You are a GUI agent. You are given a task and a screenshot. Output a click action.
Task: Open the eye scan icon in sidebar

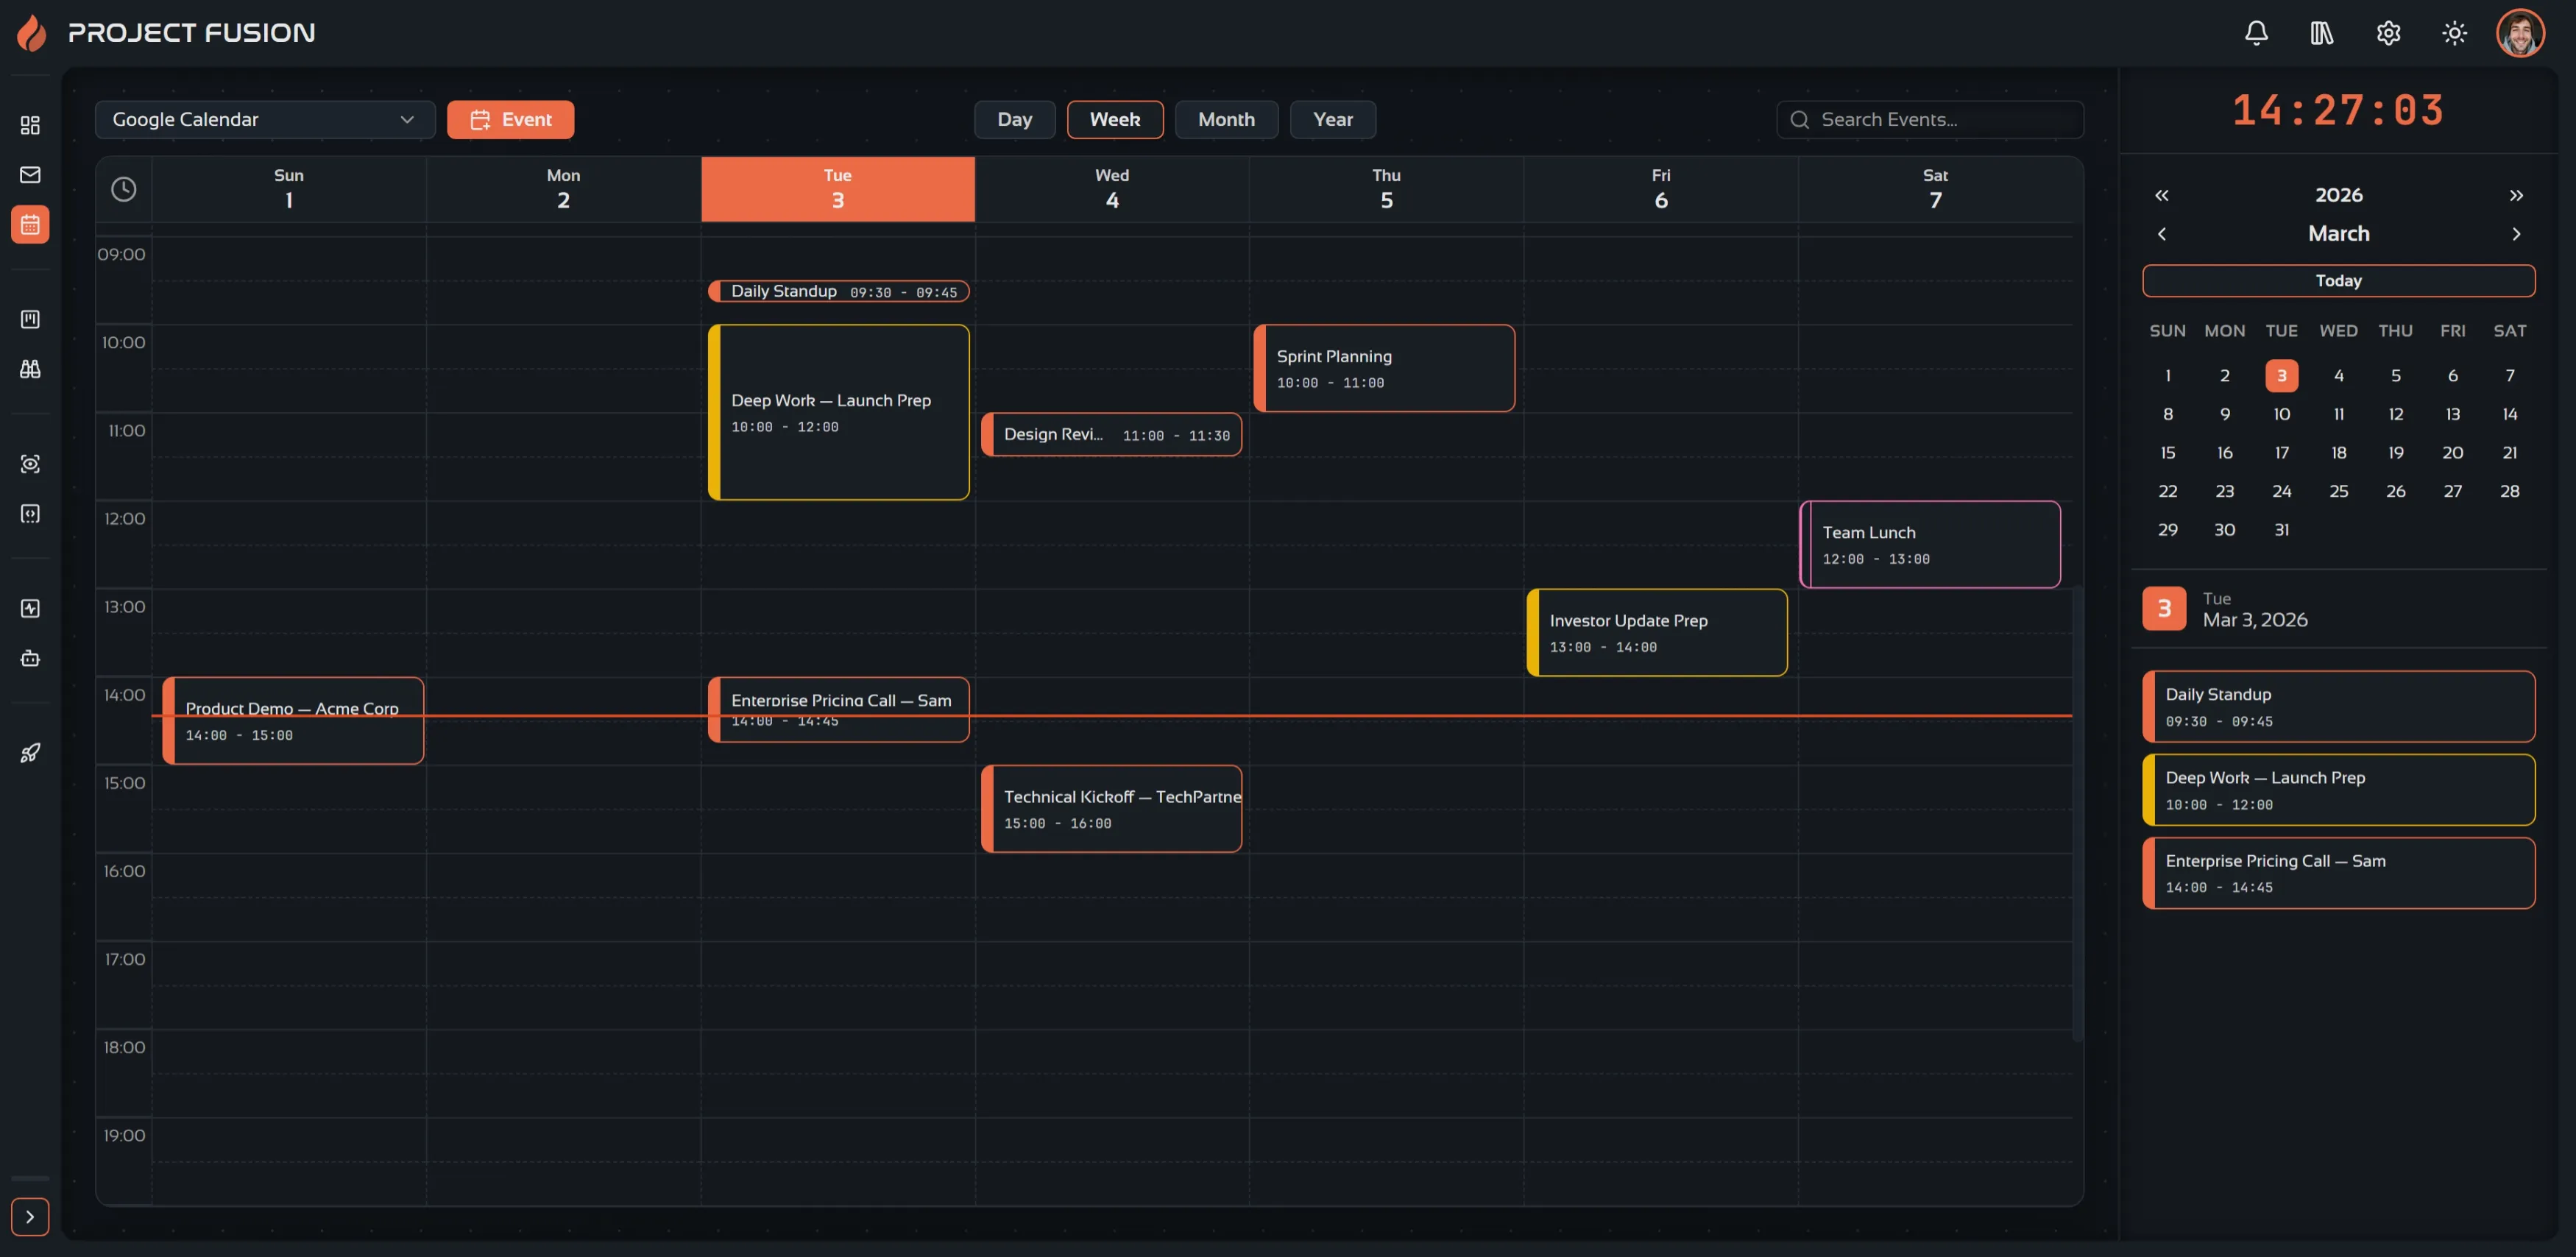coord(30,464)
